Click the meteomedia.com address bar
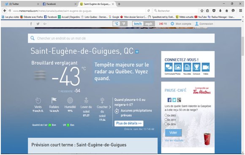Screen dimensions: 245x155 (x=78, y=11)
